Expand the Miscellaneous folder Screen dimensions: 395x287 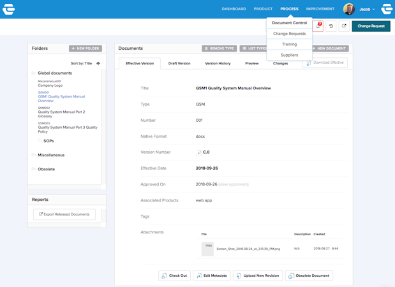pos(51,155)
